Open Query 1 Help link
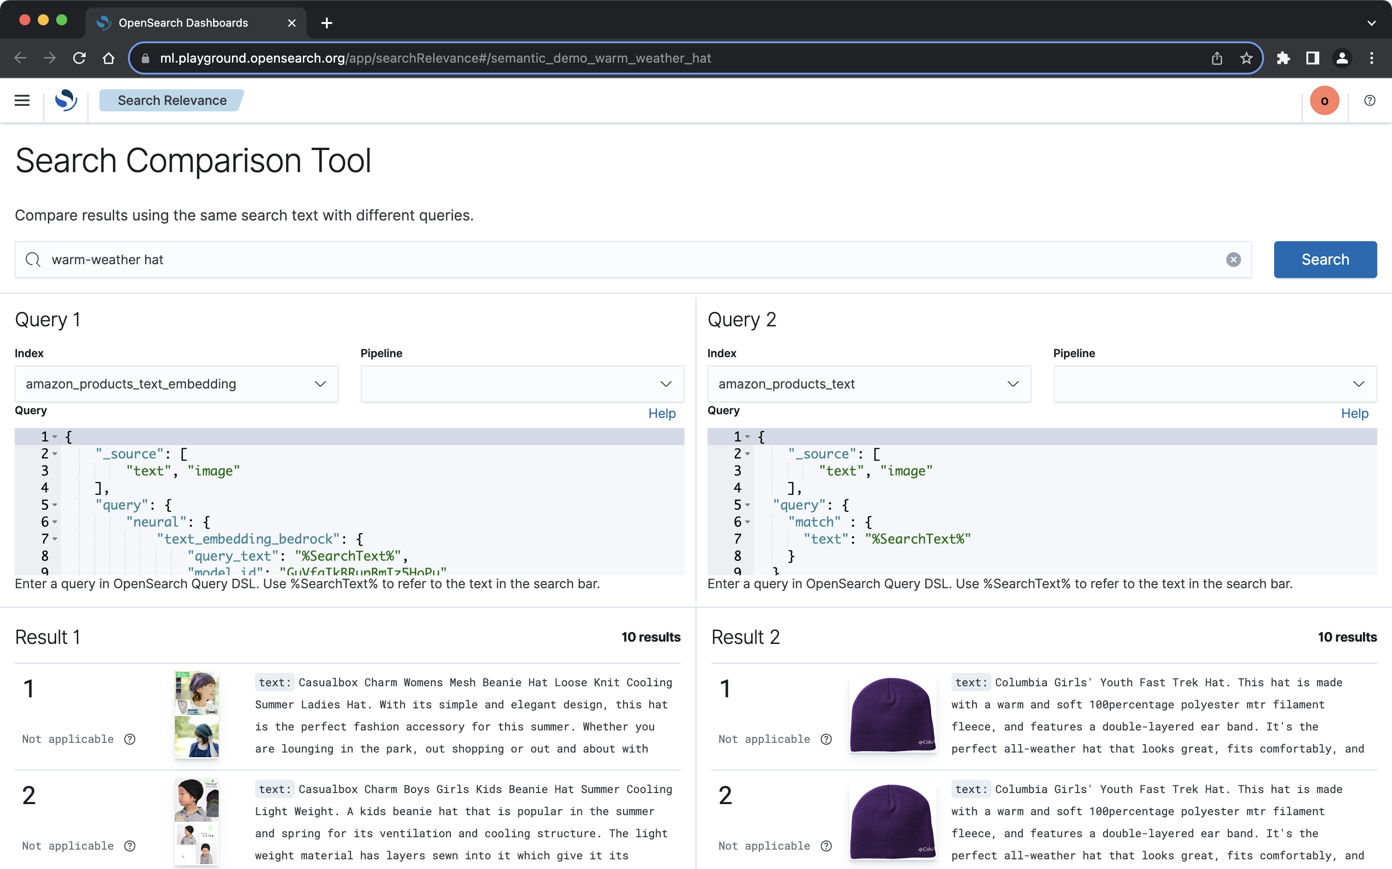Viewport: 1392px width, 869px height. tap(661, 413)
